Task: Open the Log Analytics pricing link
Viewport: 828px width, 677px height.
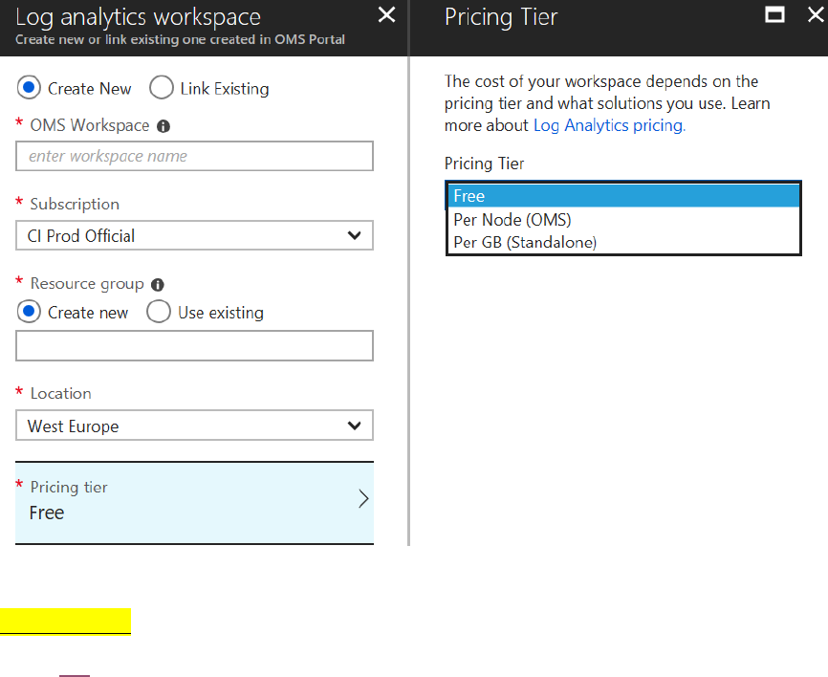Action: pyautogui.click(x=609, y=125)
